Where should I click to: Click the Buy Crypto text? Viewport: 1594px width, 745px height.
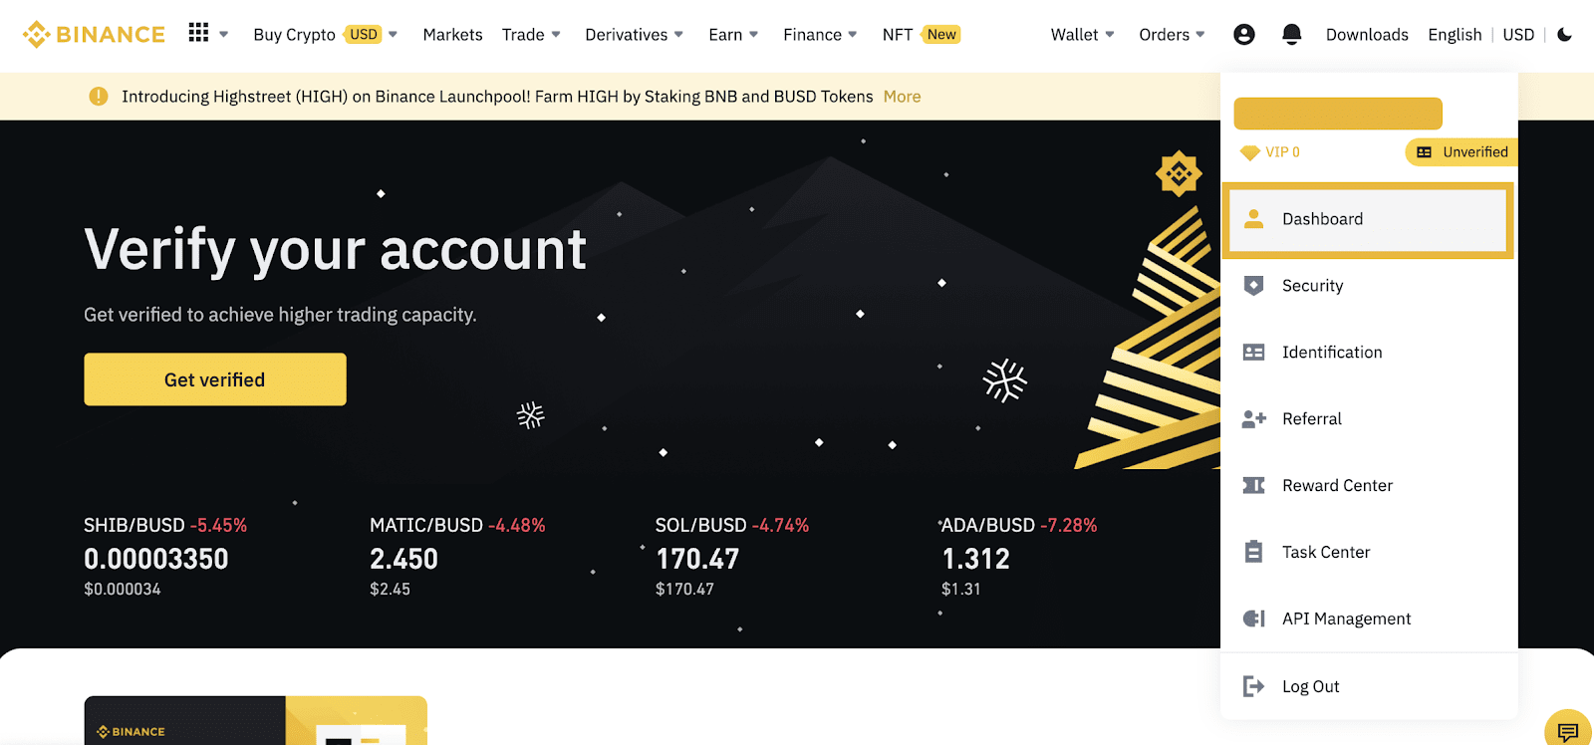click(x=294, y=34)
